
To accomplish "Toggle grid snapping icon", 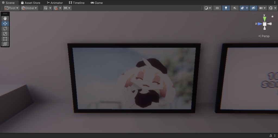I will click(56, 8).
